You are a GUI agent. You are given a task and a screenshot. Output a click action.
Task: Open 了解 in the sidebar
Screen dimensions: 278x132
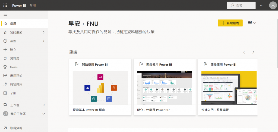[x=24, y=93]
